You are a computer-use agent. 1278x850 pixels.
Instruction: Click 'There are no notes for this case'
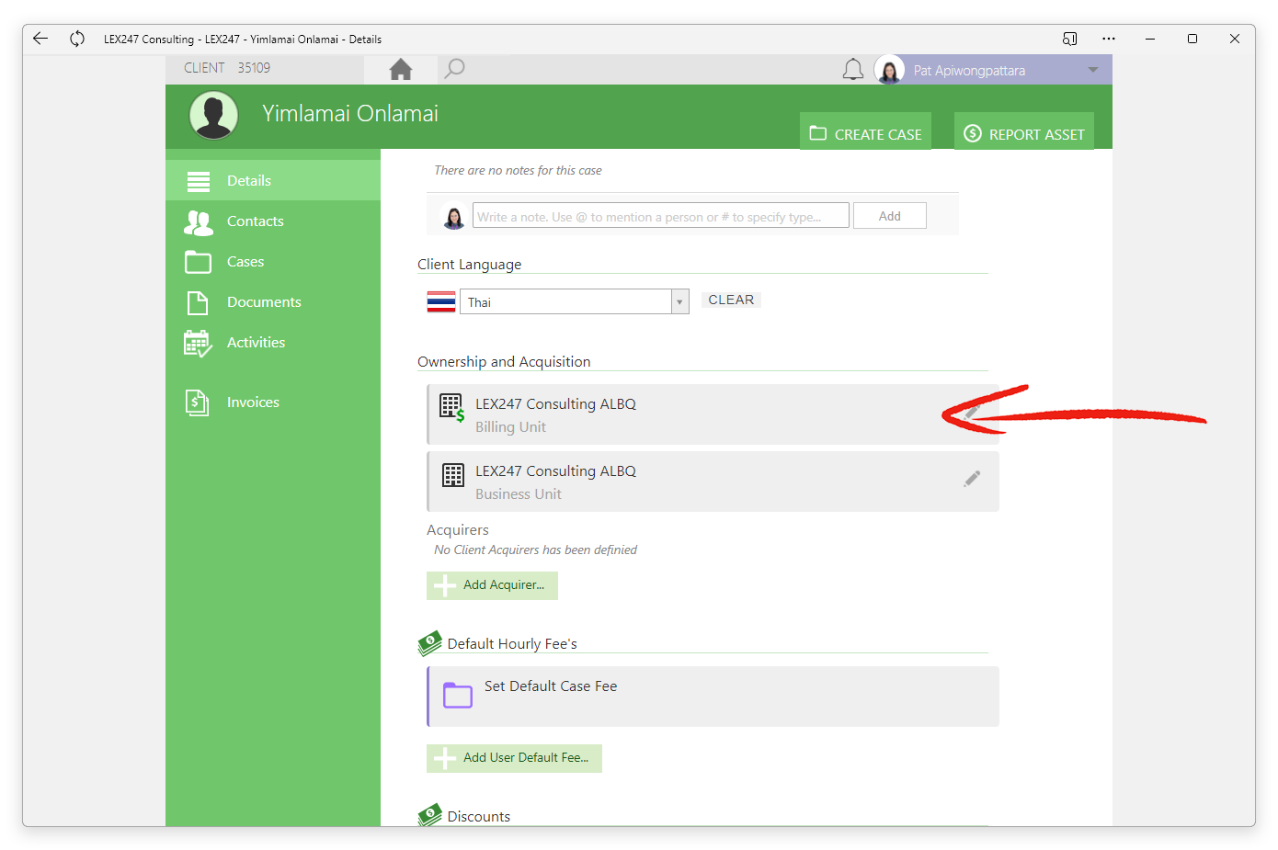click(x=518, y=170)
